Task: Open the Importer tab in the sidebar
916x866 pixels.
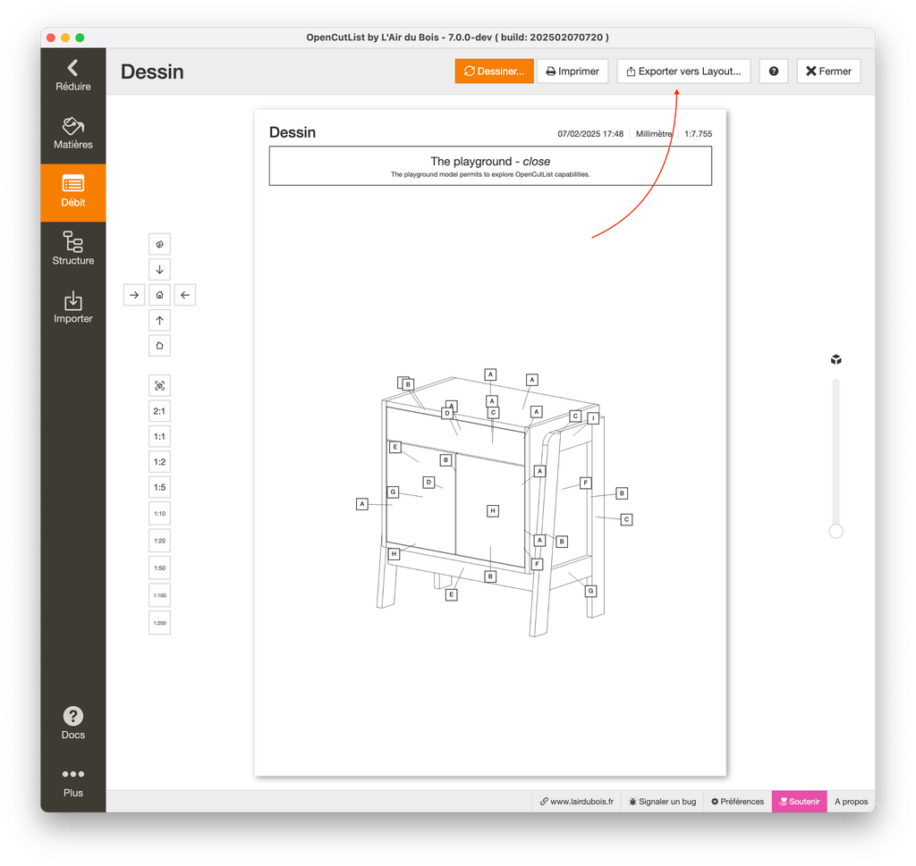Action: [x=73, y=307]
